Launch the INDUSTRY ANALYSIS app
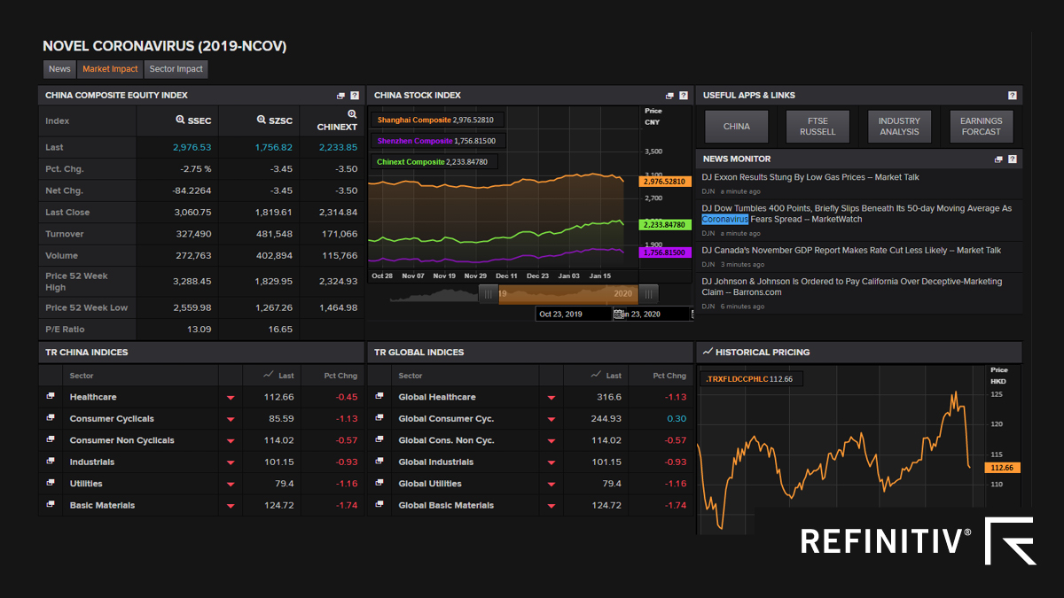The image size is (1064, 598). pos(899,127)
